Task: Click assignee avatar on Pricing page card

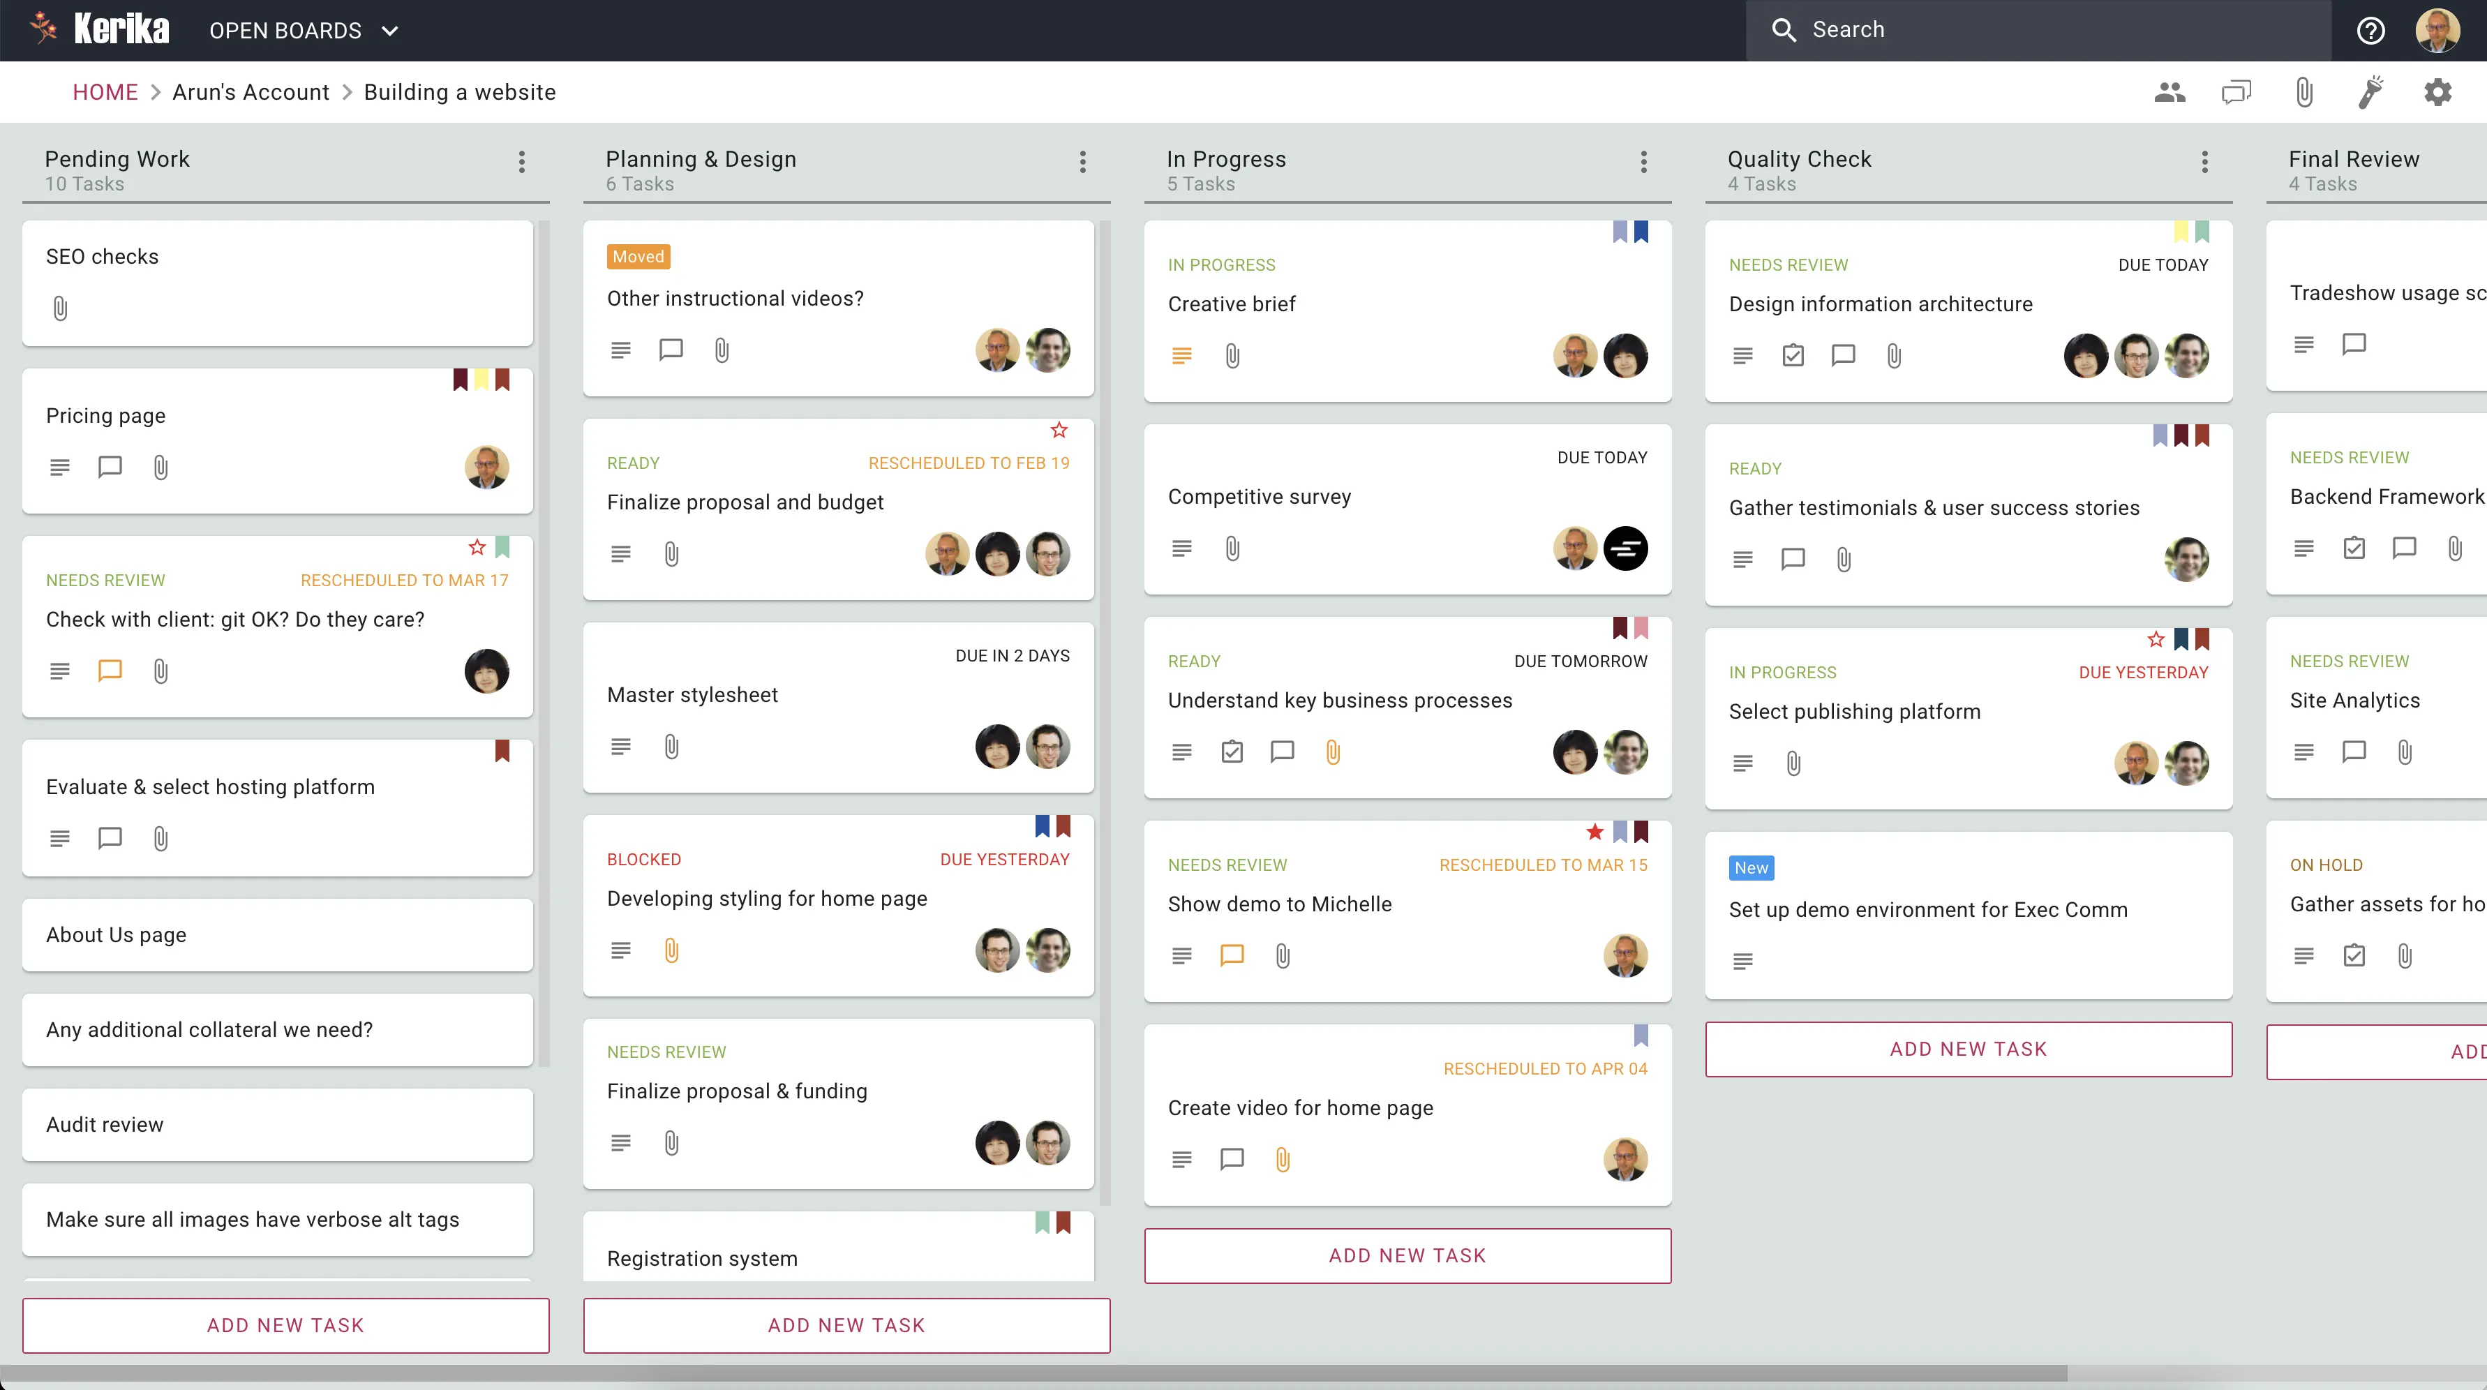Action: coord(486,468)
